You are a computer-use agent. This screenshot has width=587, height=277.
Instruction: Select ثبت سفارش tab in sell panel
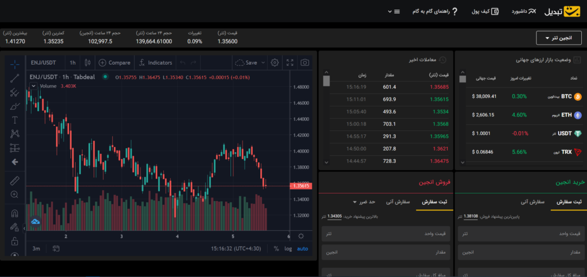(435, 202)
